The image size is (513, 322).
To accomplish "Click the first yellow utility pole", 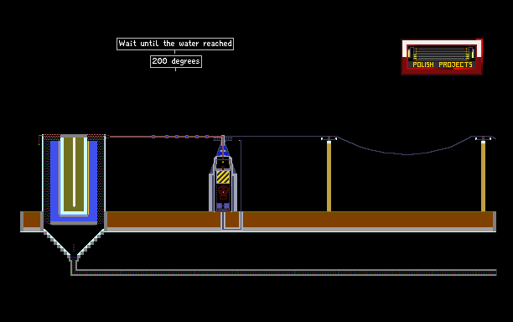I will point(329,176).
